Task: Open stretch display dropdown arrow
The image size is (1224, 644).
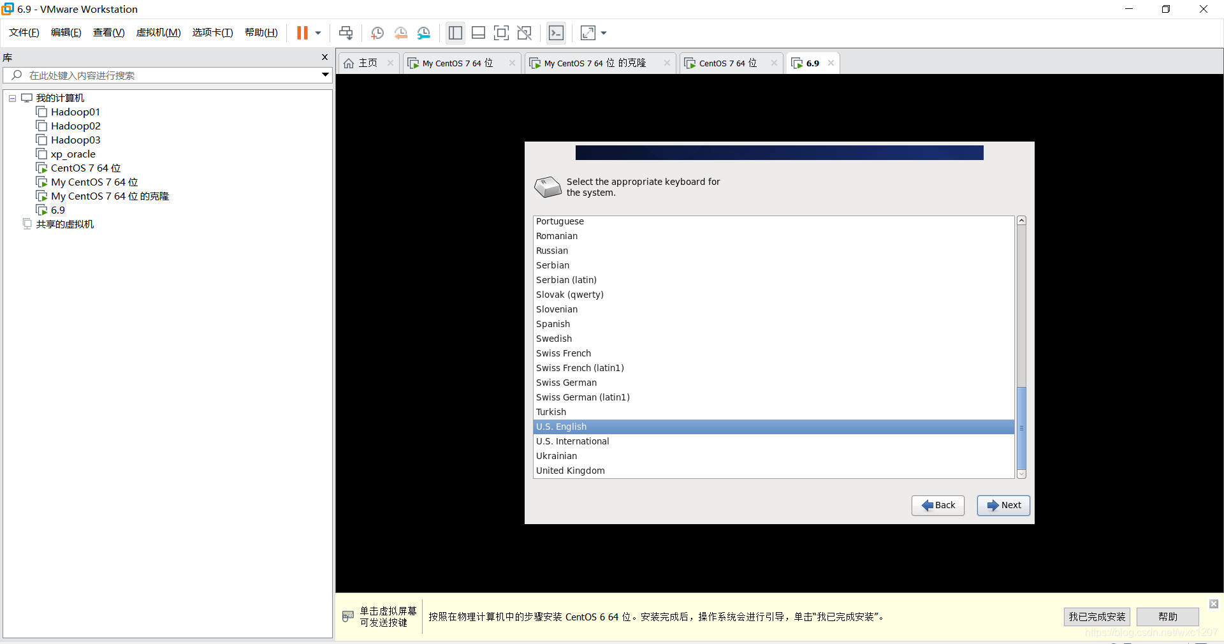Action: pyautogui.click(x=604, y=33)
